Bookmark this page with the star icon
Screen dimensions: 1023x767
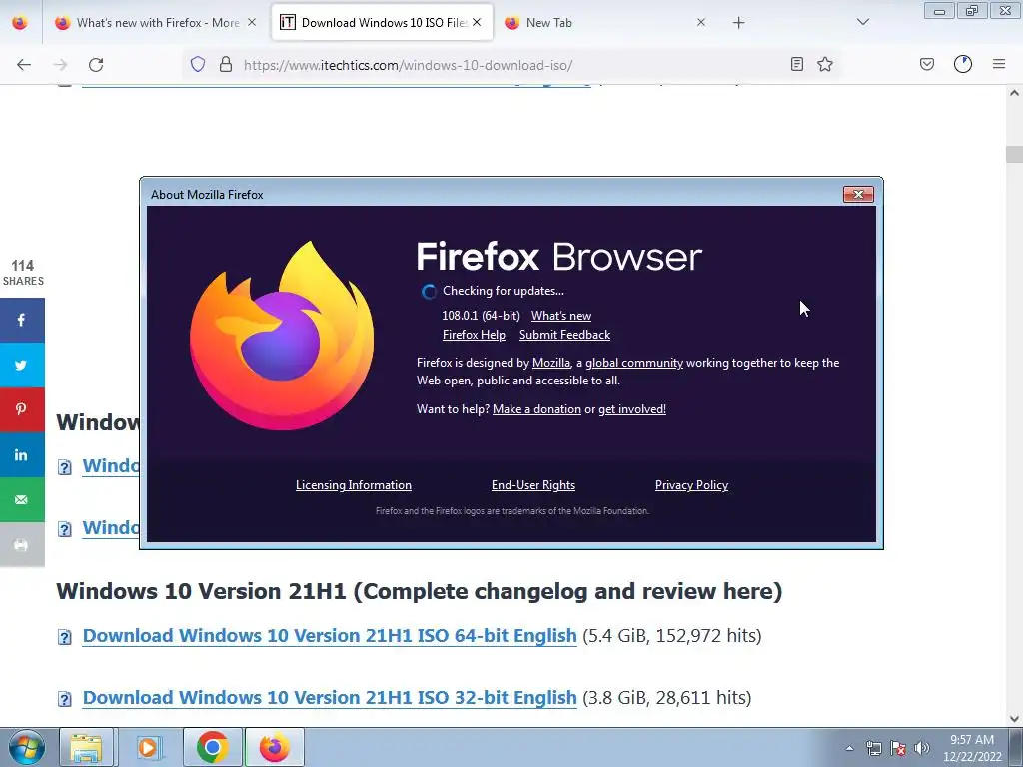(x=825, y=64)
